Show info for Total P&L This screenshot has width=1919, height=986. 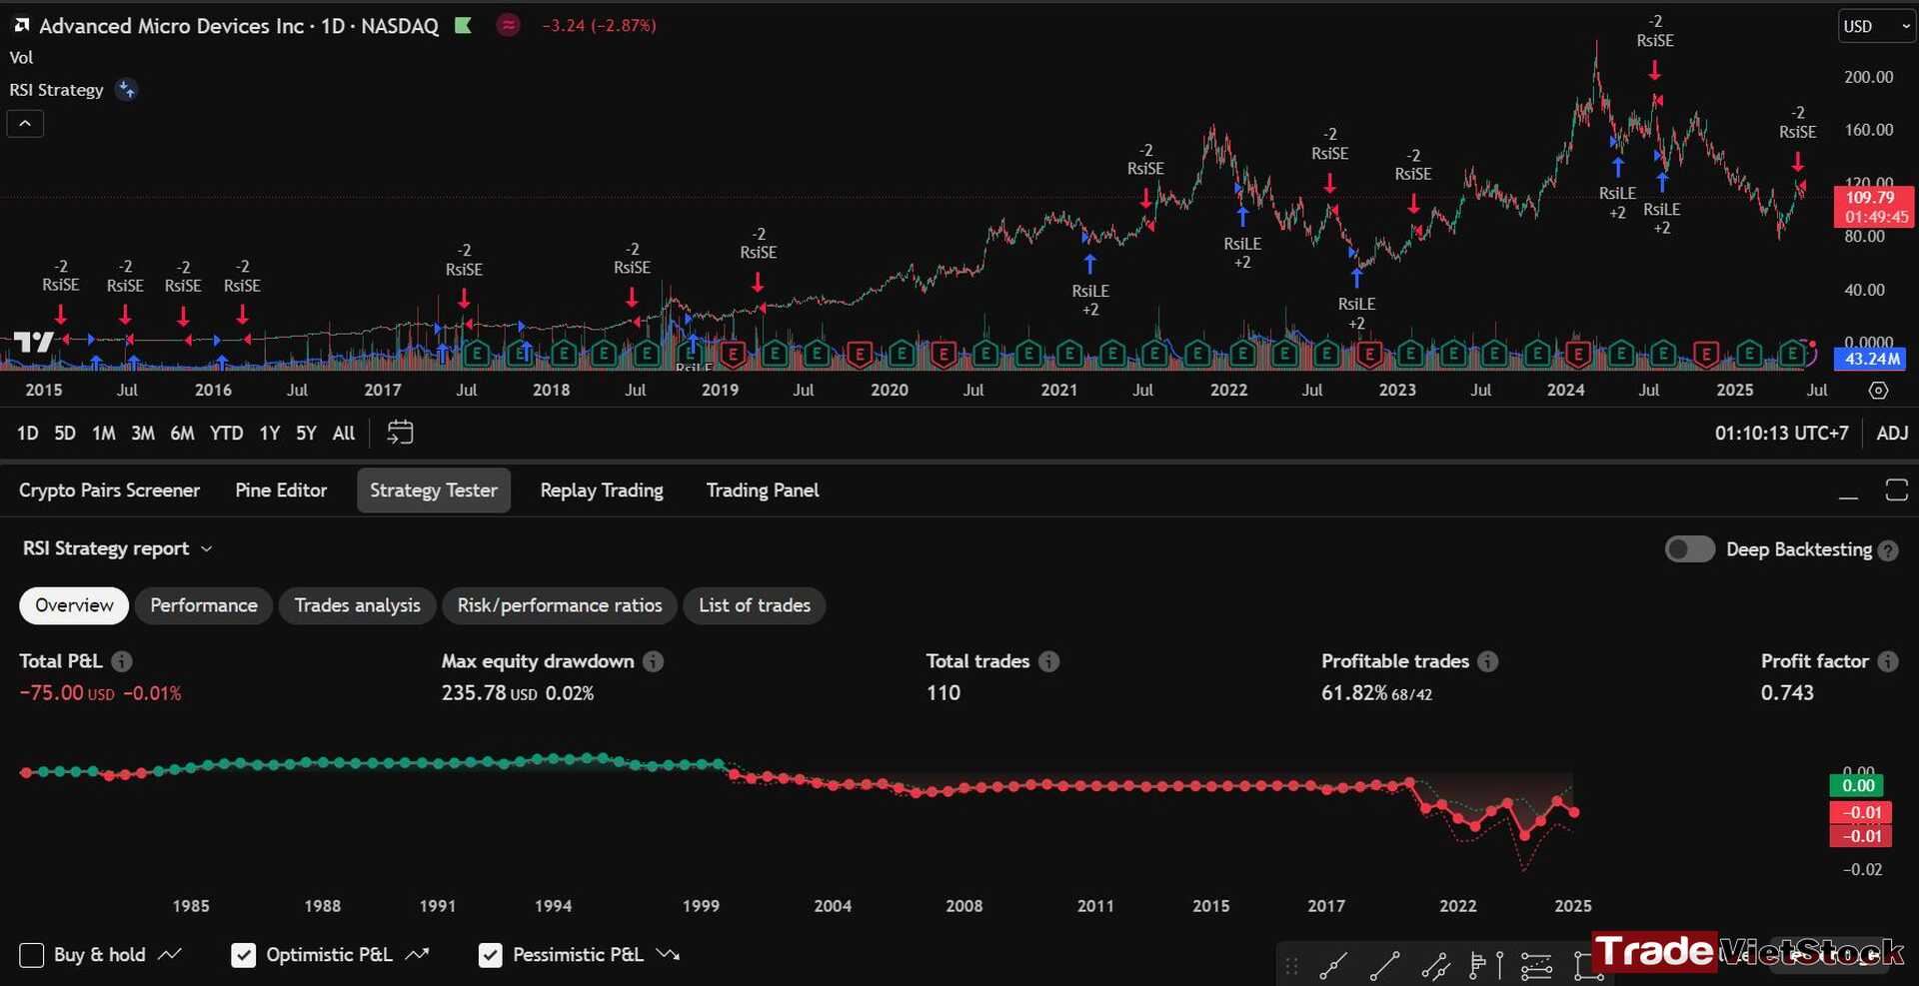click(x=121, y=661)
